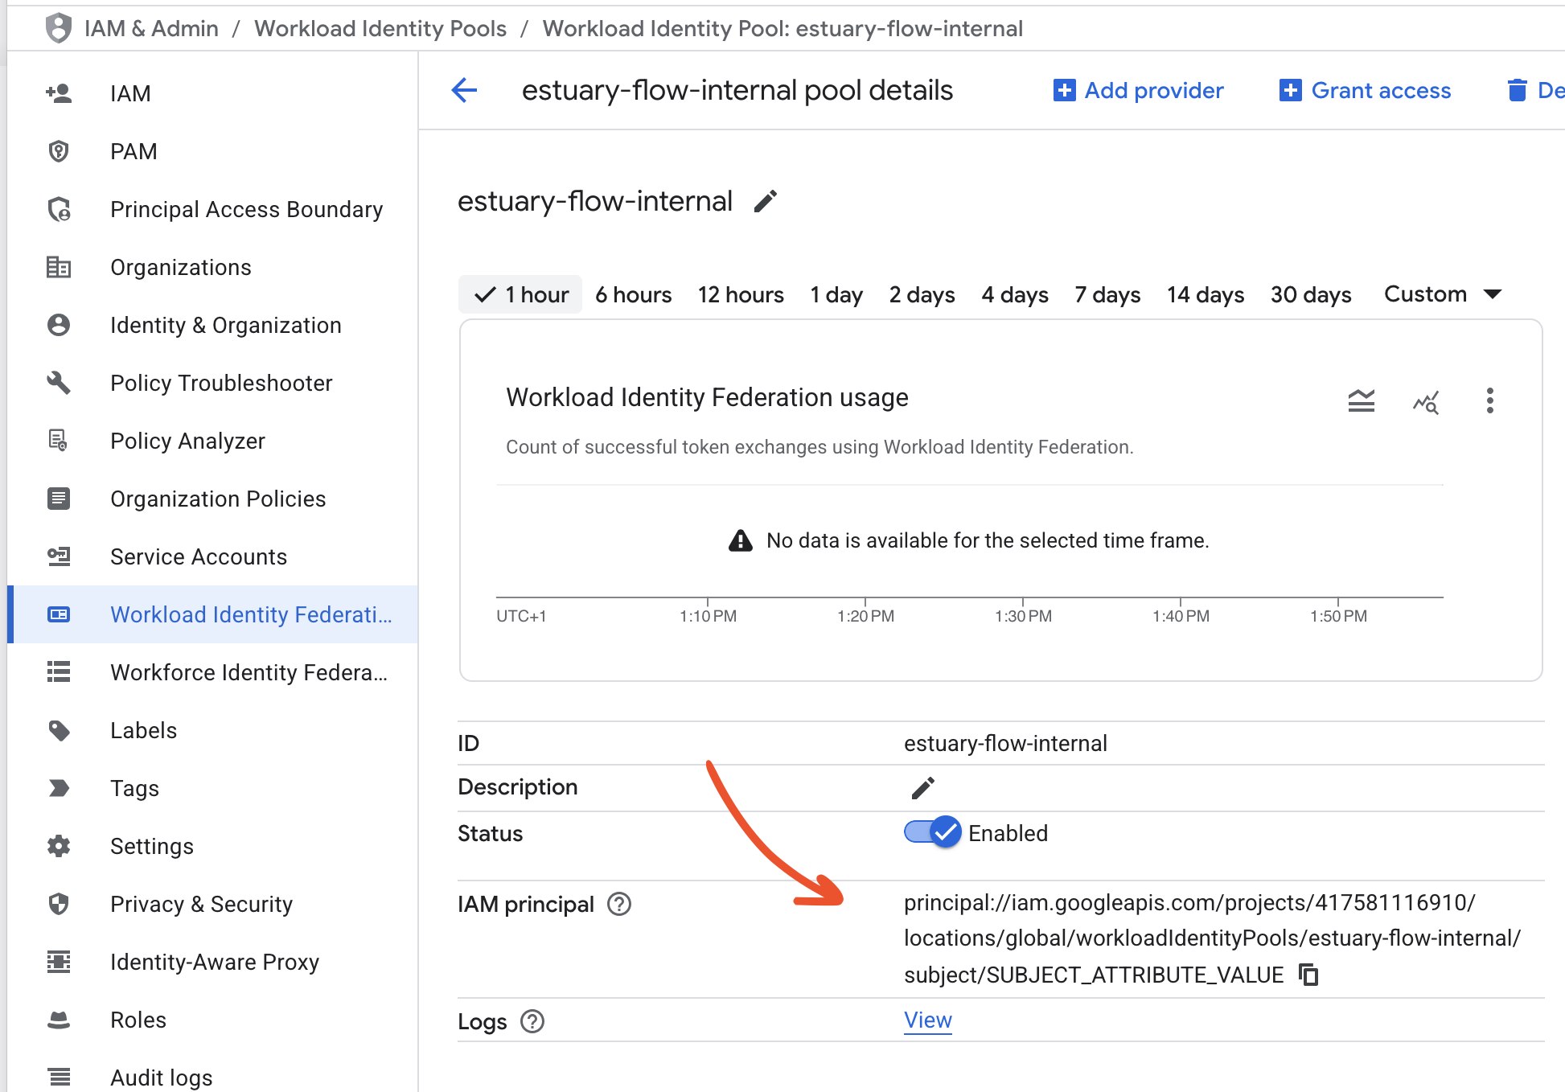Screen dimensions: 1565x1092
Task: Open Service Accounts in the sidebar
Action: pyautogui.click(x=198, y=556)
